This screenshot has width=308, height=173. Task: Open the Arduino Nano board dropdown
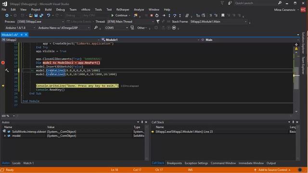[x=89, y=28]
